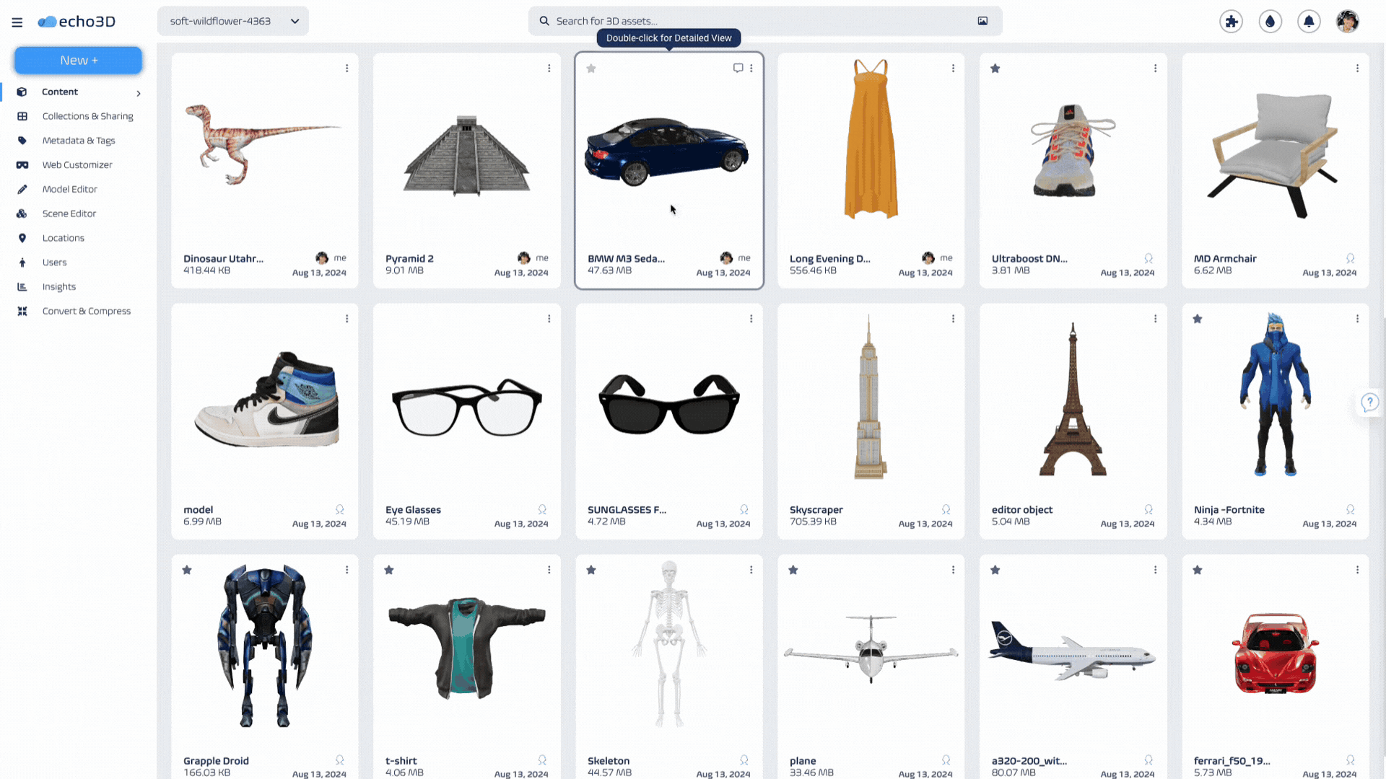This screenshot has height=779, width=1386.
Task: Open three-dot menu on Dinosaur Utahr...
Action: point(346,68)
